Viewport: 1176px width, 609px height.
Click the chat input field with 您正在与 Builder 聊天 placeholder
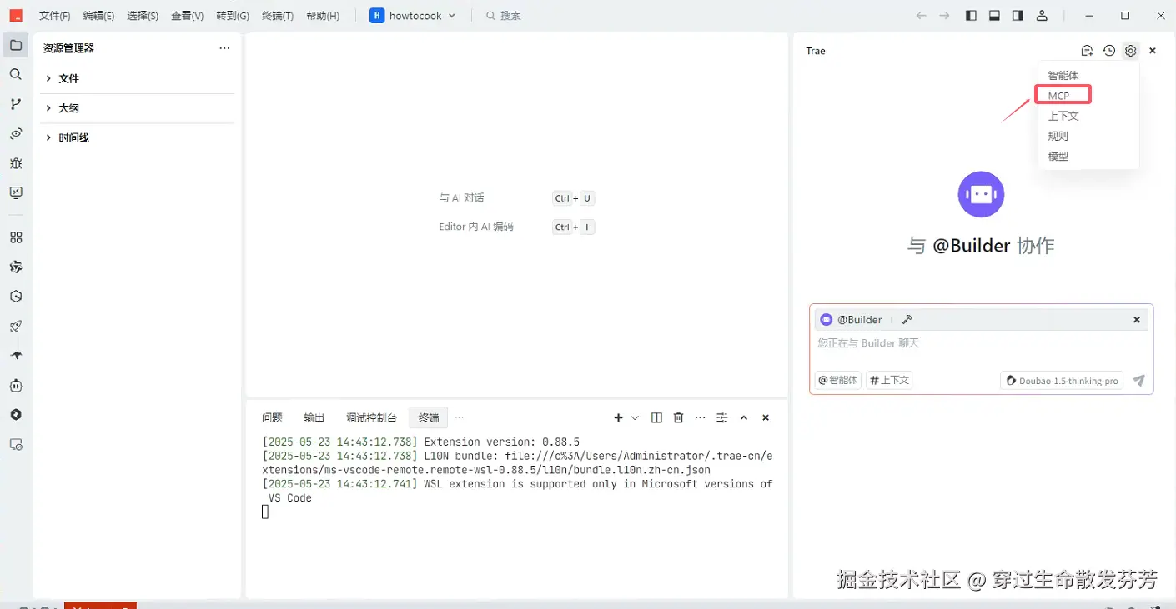[981, 343]
